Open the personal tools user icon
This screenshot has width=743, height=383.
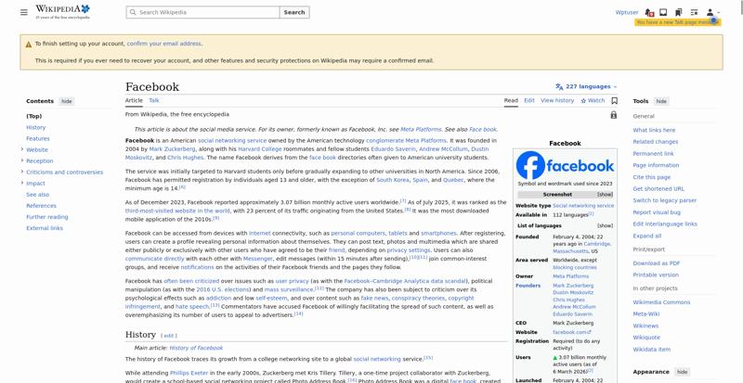coord(712,12)
